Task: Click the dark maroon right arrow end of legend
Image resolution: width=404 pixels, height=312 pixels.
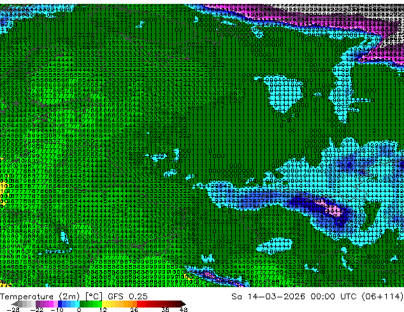Action: point(183,304)
